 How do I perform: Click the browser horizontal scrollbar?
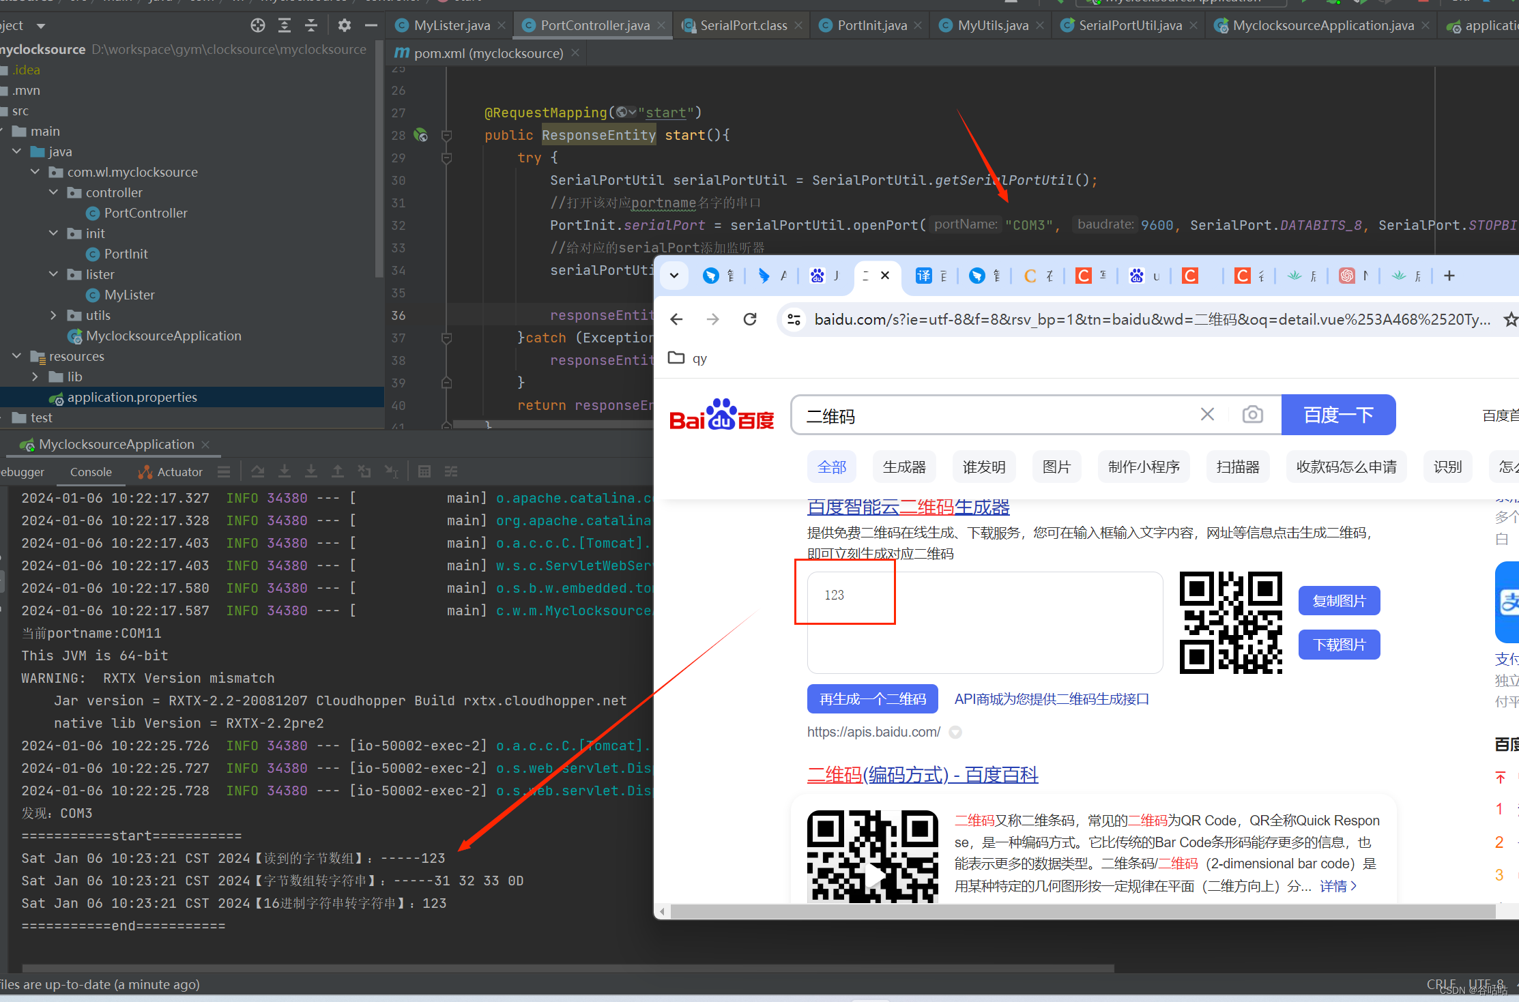tap(1082, 911)
